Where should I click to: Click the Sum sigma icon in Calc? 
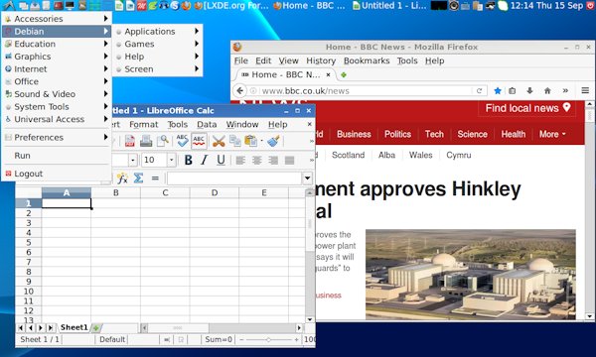138,178
